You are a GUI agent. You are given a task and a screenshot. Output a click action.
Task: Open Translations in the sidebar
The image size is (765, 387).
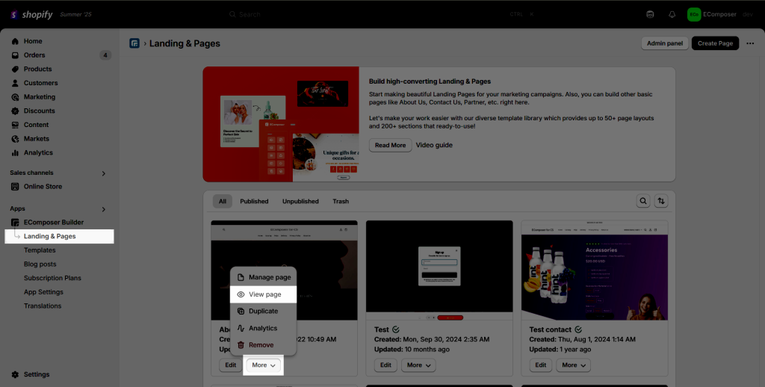coord(43,306)
